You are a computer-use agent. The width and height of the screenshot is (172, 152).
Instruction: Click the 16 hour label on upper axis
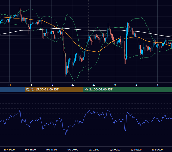coord(31,85)
